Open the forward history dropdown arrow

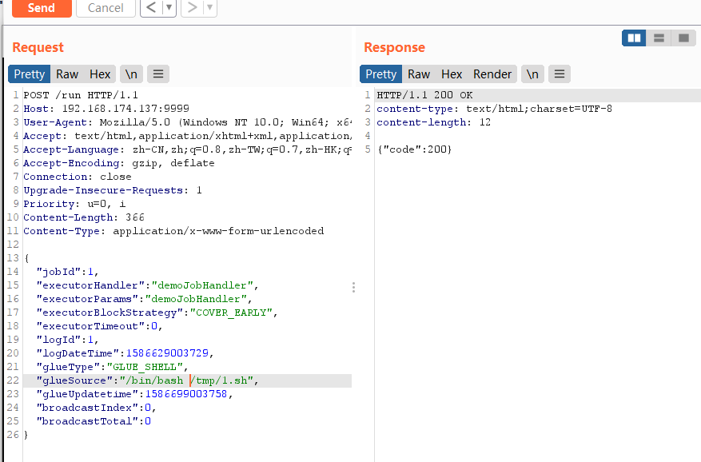tap(209, 8)
